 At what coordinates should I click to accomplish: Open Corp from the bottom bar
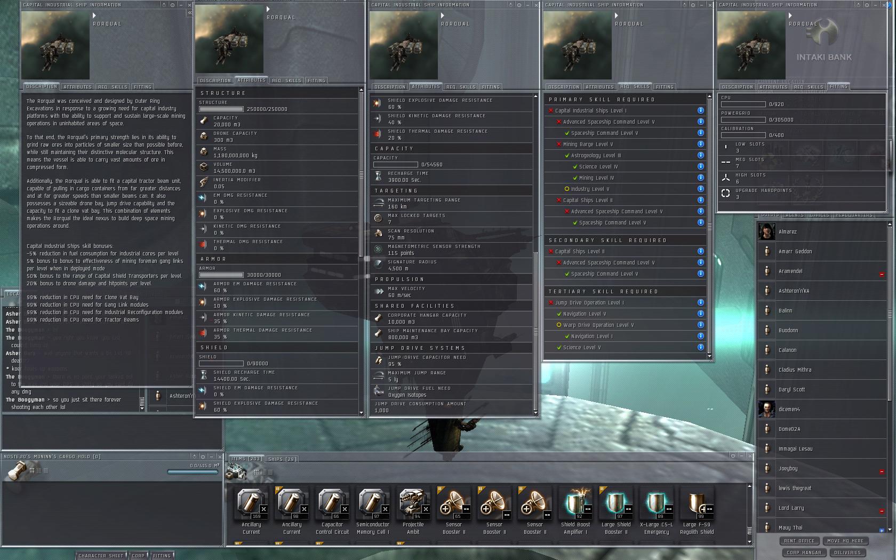pos(138,556)
